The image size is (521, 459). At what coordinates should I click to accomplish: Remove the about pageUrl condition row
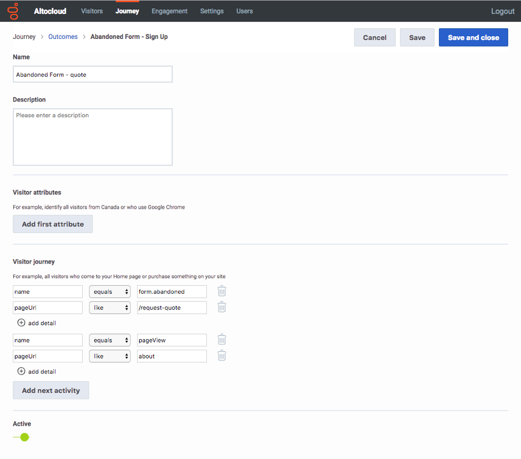point(221,356)
